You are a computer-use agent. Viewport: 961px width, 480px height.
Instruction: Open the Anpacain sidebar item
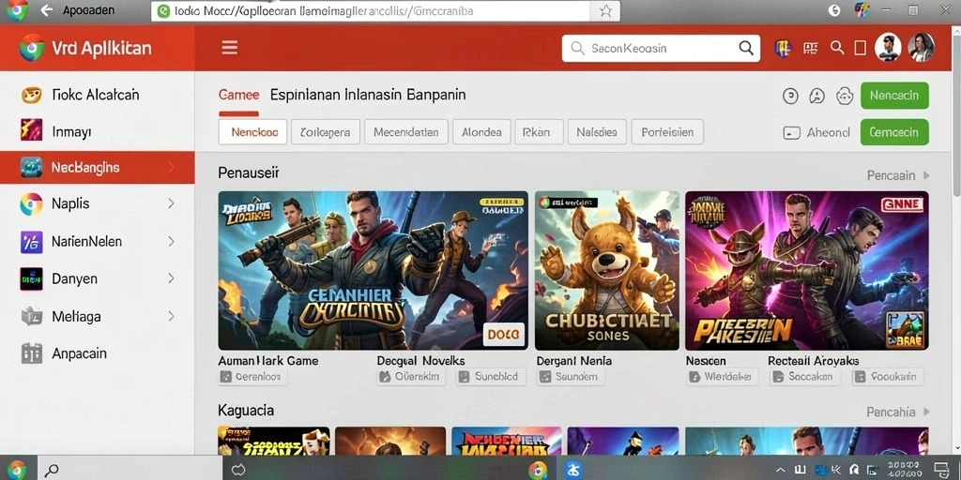coord(98,353)
